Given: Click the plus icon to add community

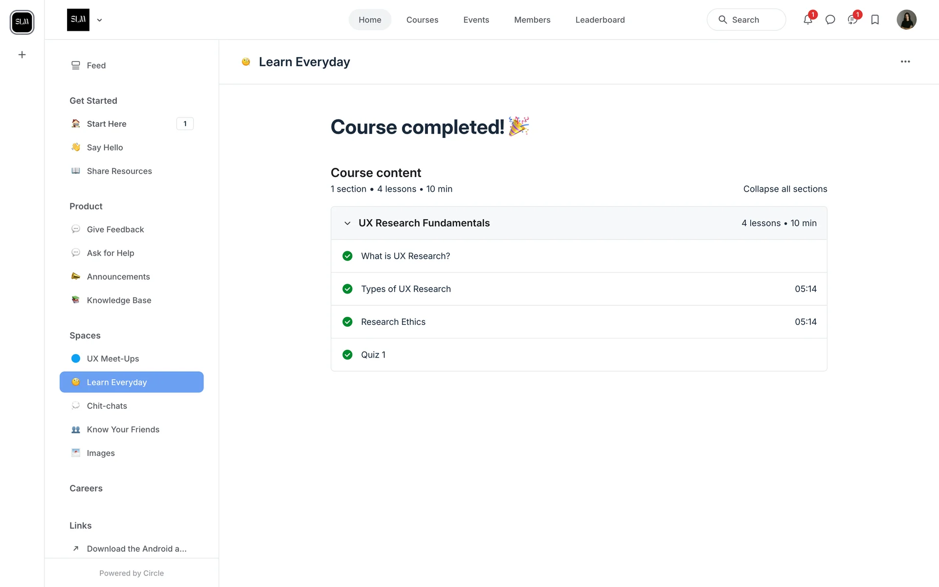Looking at the screenshot, I should [22, 55].
